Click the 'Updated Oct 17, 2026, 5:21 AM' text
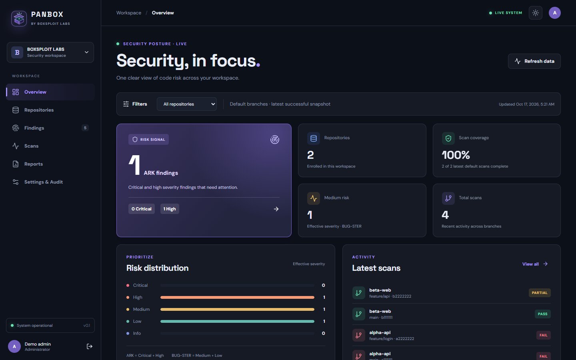Viewport: 576px width, 360px height. point(526,104)
